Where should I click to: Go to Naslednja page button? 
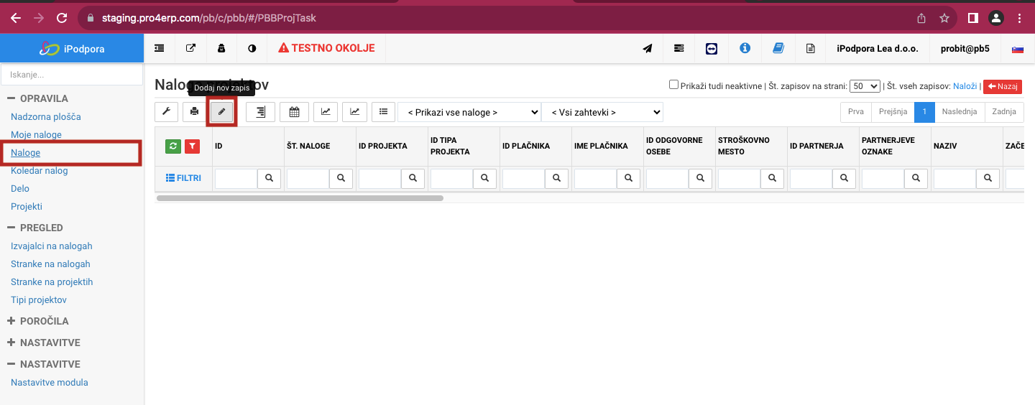pos(960,112)
